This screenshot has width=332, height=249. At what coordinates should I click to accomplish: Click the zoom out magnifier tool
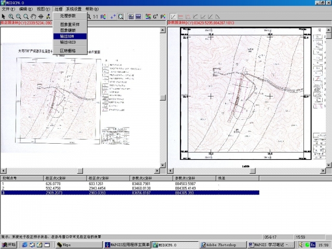coord(19,17)
